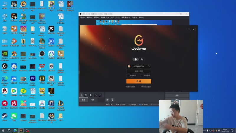Image resolution: width=236 pixels, height=133 pixels.
Task: Switch to the OBS Scenes (场景) tab
Action: pyautogui.click(x=93, y=100)
